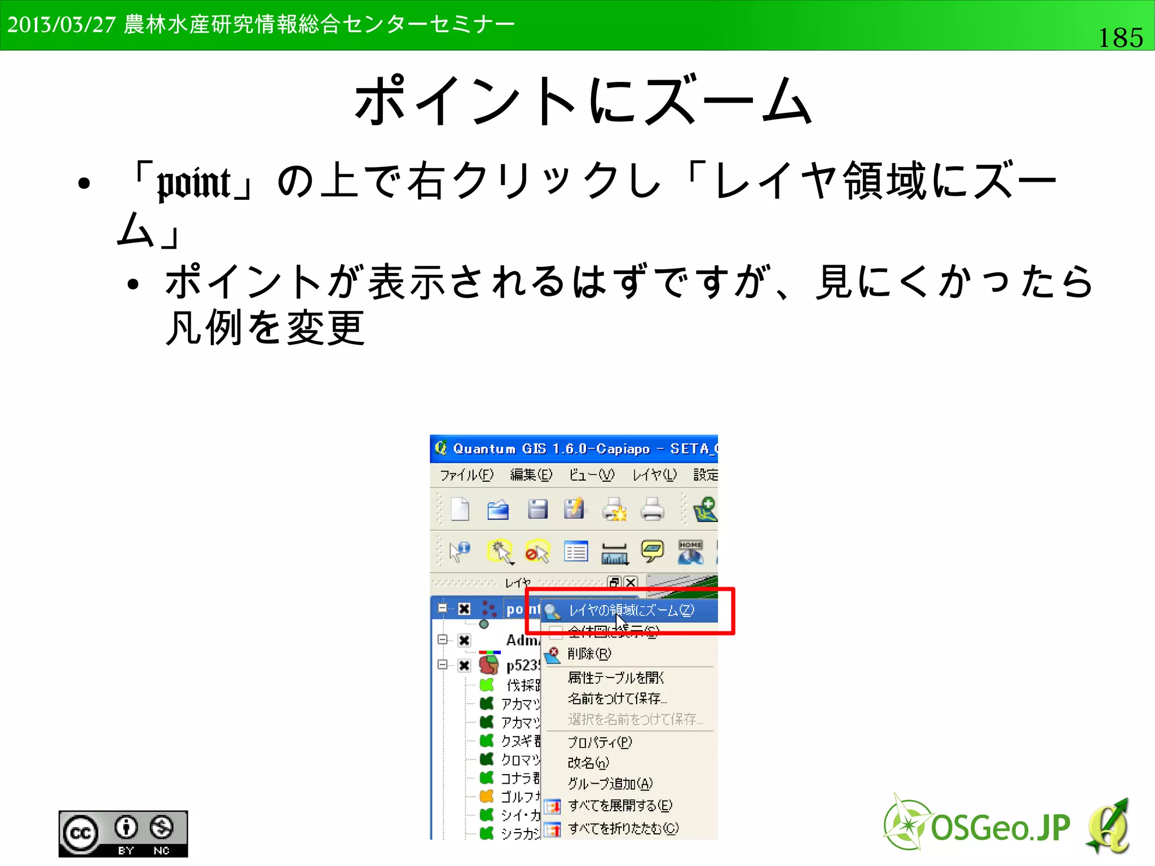Open the 編集(E) menu
1155x866 pixels.
pyautogui.click(x=531, y=475)
